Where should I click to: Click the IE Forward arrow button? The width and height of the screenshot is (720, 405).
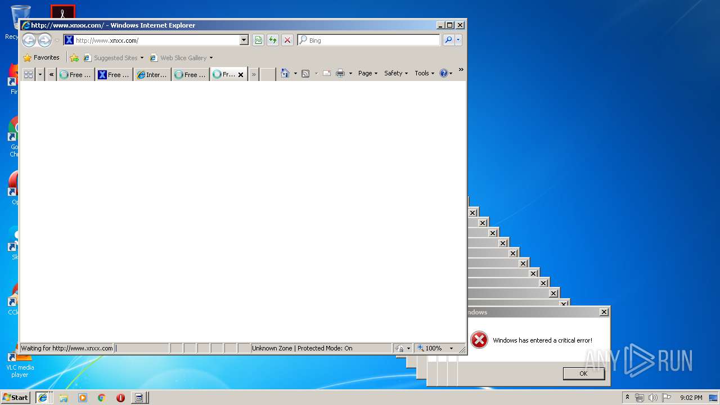[44, 40]
